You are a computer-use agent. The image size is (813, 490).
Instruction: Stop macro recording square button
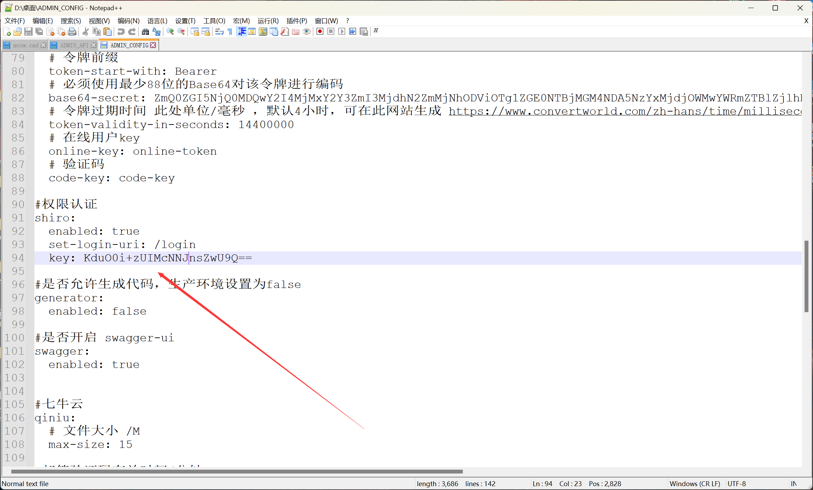pos(331,32)
